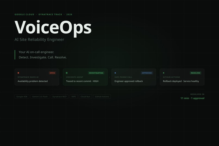Click 'Rollback deployed · Service healthy' text

click(x=181, y=81)
